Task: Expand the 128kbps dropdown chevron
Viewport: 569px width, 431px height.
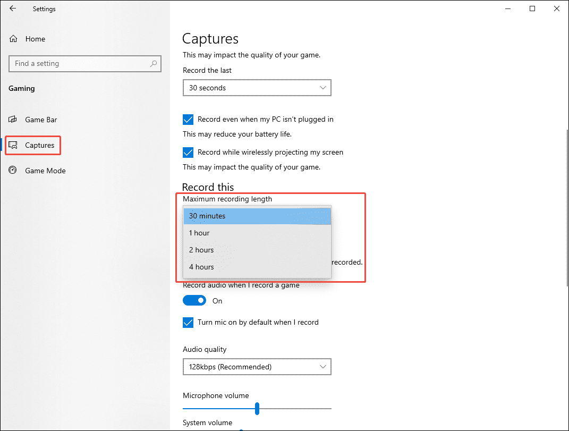Action: 322,367
